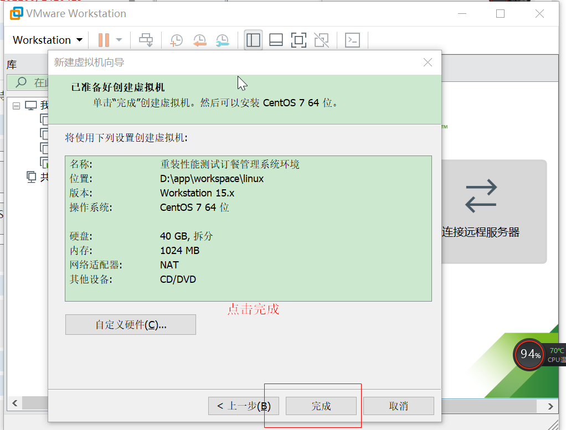The height and width of the screenshot is (430, 566).
Task: Click the hard disk value 40 GB
Action: 186,236
